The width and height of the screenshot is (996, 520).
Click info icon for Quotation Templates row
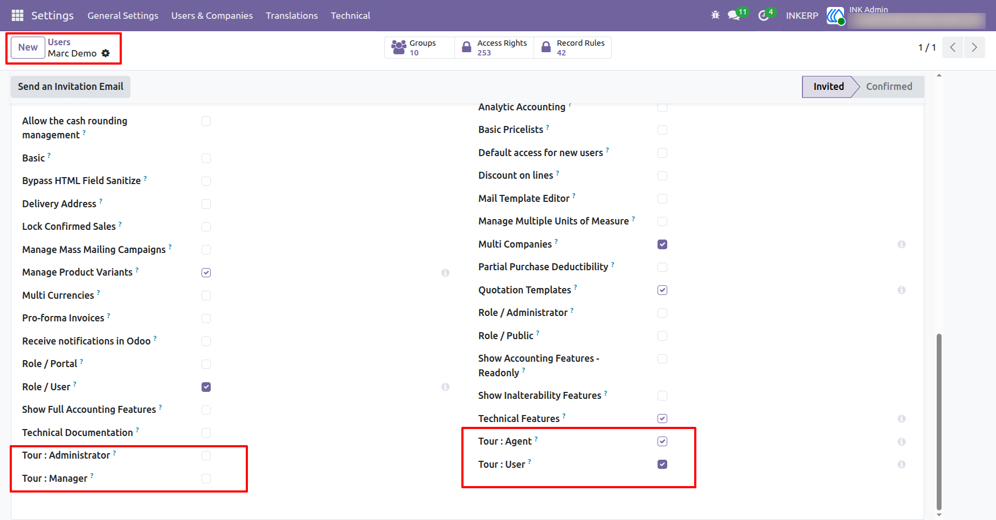click(901, 290)
